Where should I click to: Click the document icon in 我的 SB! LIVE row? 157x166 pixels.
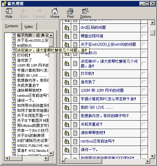pos(75,108)
